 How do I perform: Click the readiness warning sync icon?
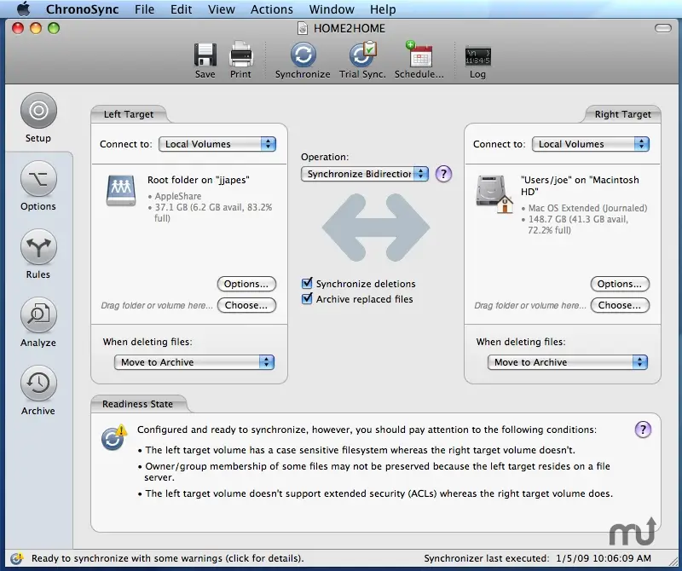point(113,437)
